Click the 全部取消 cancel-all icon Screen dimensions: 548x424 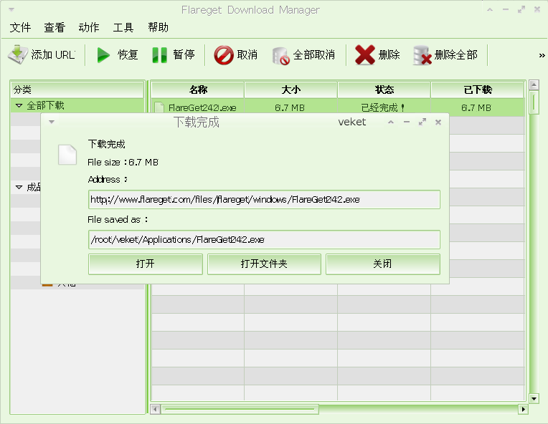(281, 56)
